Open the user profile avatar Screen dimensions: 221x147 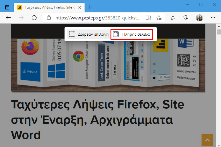(199, 18)
